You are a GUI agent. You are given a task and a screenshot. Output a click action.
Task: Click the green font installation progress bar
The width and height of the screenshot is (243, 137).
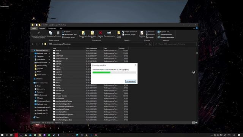[114, 73]
